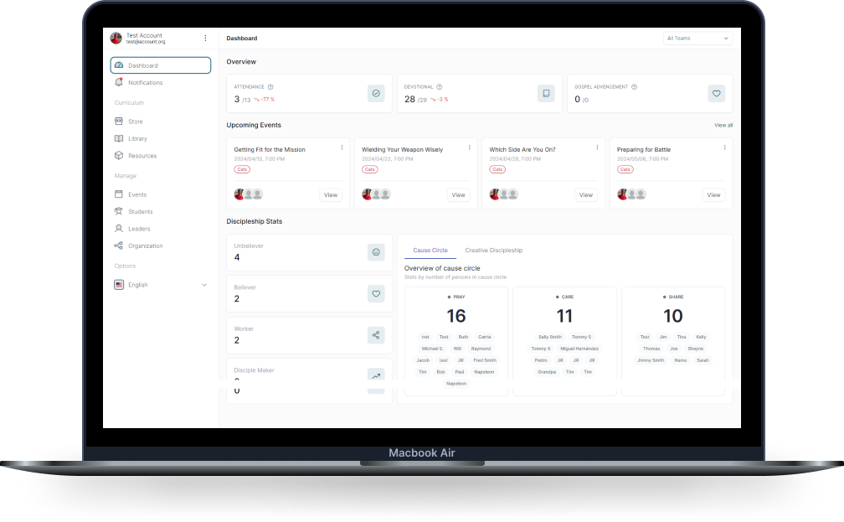Open the Dashboard sidebar item

point(161,65)
